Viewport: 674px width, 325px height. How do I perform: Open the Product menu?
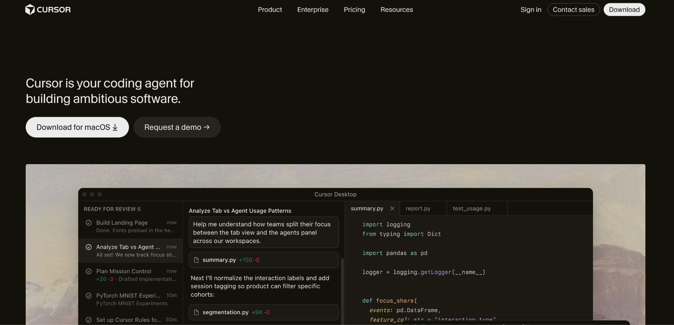tap(270, 10)
